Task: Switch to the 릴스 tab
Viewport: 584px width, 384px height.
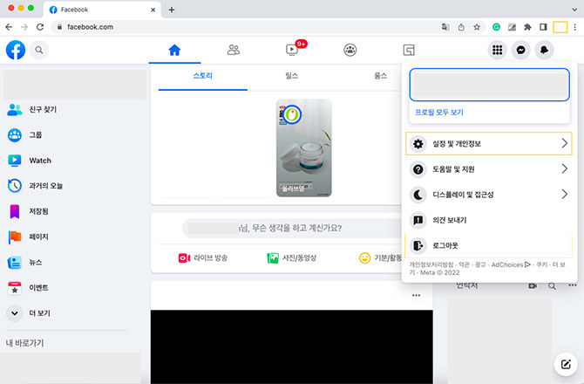Action: coord(291,76)
